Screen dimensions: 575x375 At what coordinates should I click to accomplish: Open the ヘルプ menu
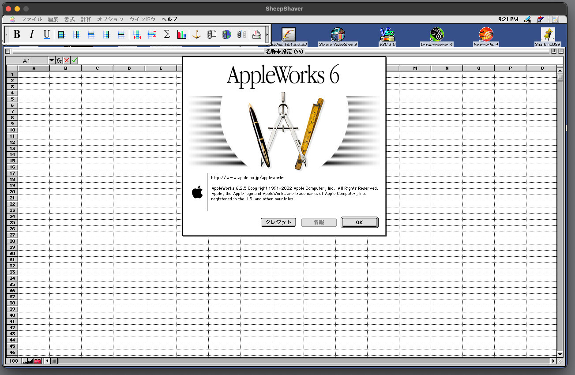click(169, 19)
